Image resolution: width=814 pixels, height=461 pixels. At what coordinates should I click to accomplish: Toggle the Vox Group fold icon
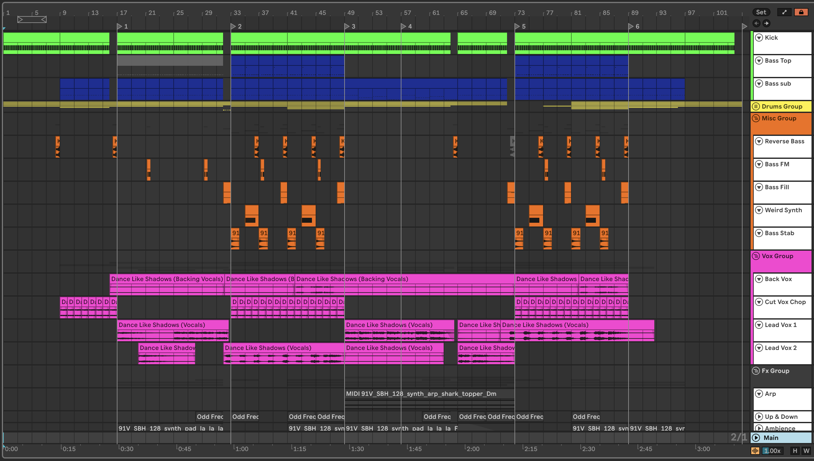(x=756, y=256)
